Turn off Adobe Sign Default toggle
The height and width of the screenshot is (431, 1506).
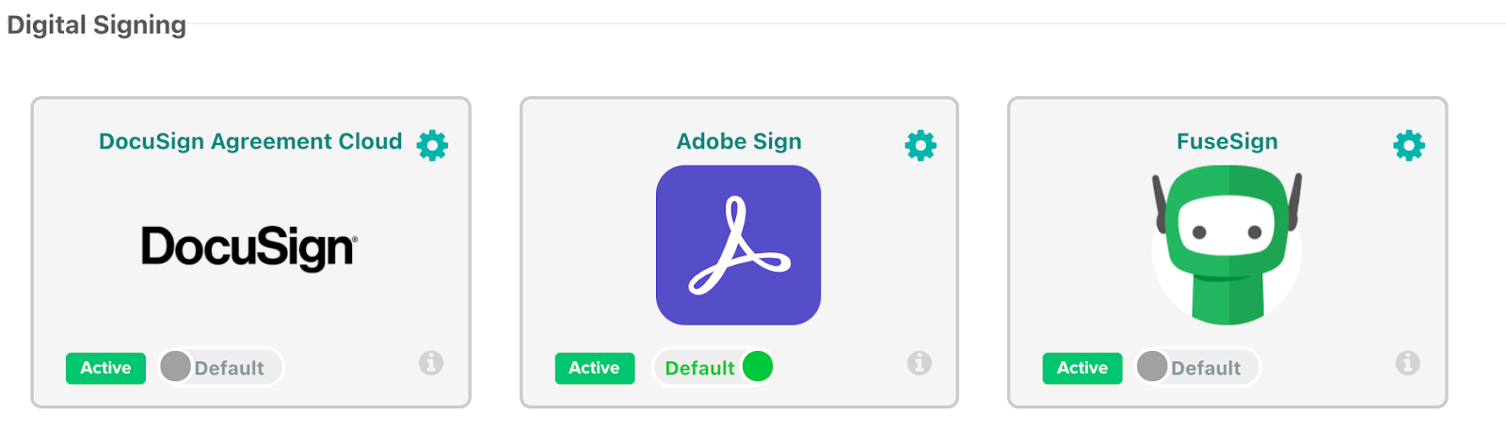713,367
